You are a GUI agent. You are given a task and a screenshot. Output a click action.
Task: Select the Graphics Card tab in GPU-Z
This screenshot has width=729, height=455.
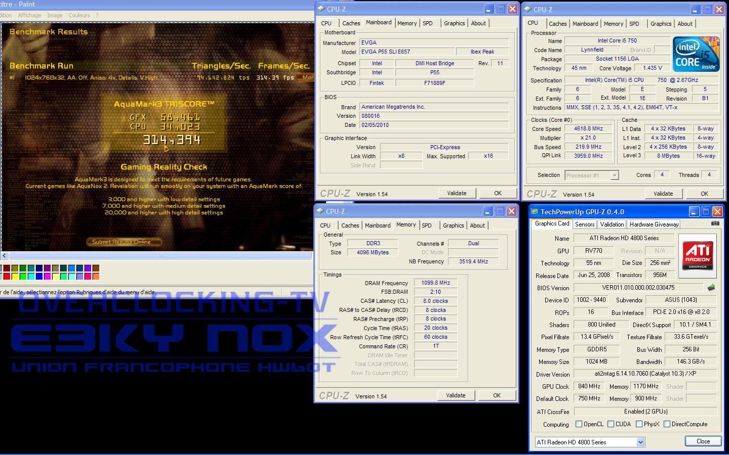[552, 223]
